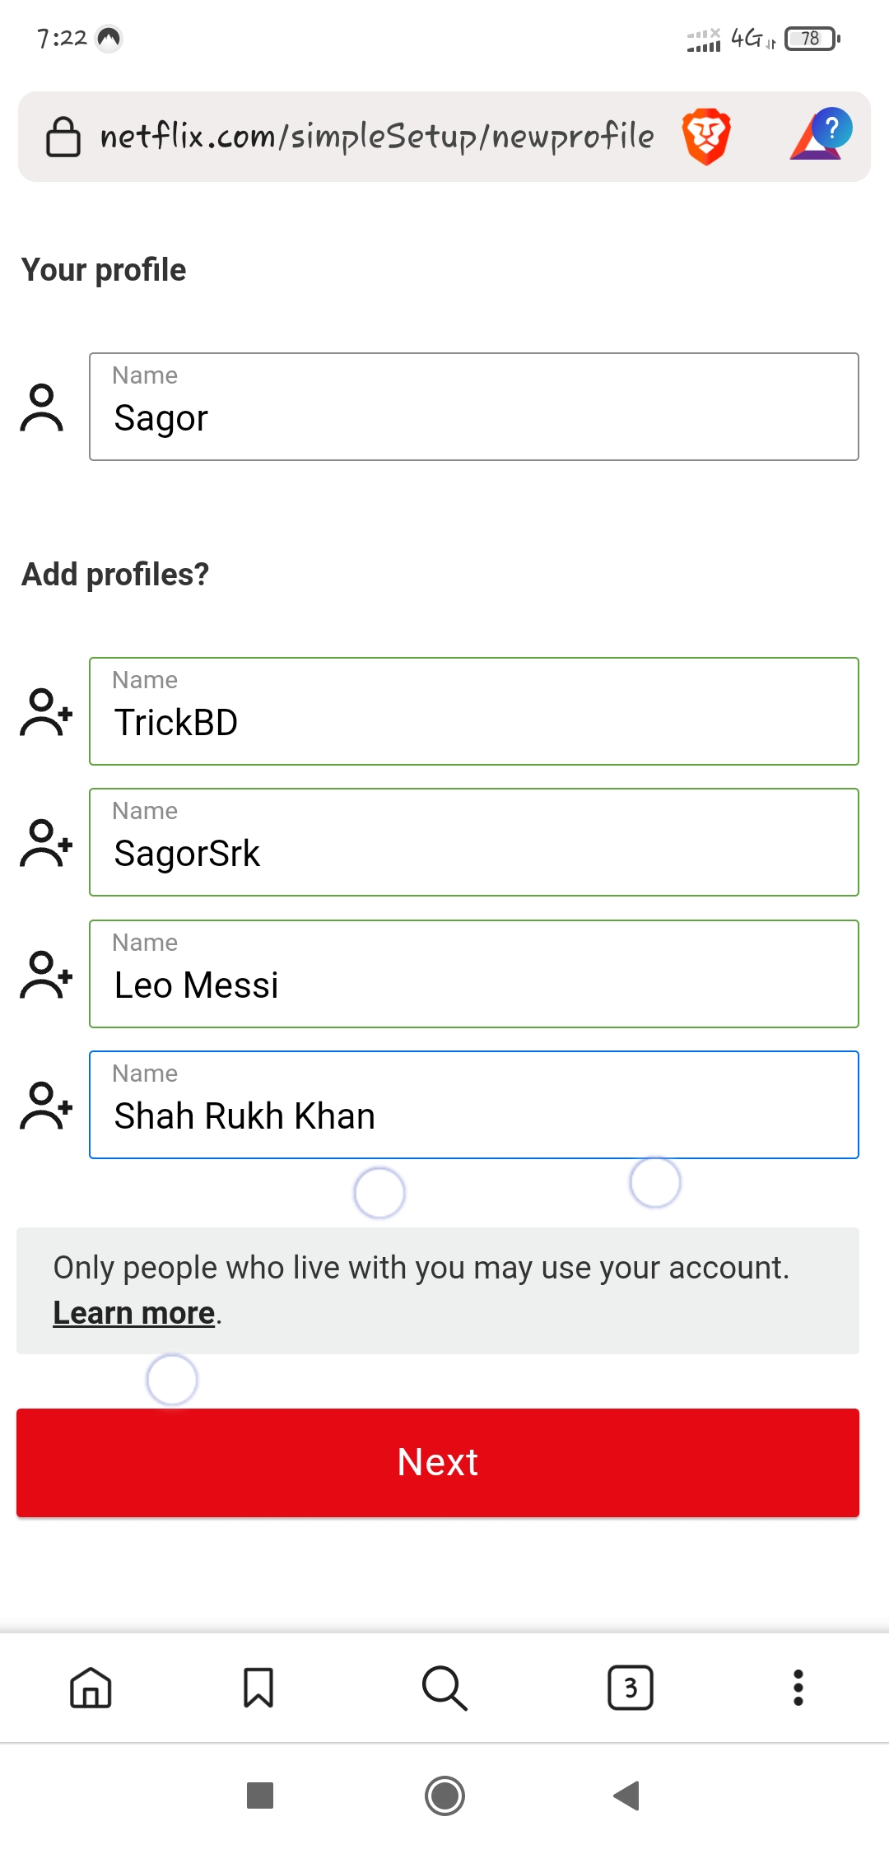Tap the lock icon in address bar
889x1849 pixels.
point(63,137)
